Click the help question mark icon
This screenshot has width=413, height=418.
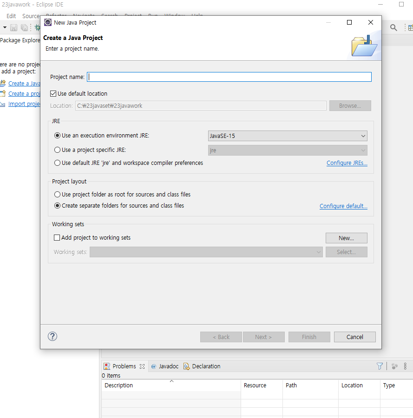tap(52, 336)
